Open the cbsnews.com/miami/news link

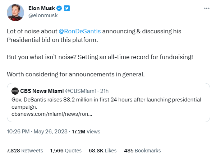[x=52, y=114]
